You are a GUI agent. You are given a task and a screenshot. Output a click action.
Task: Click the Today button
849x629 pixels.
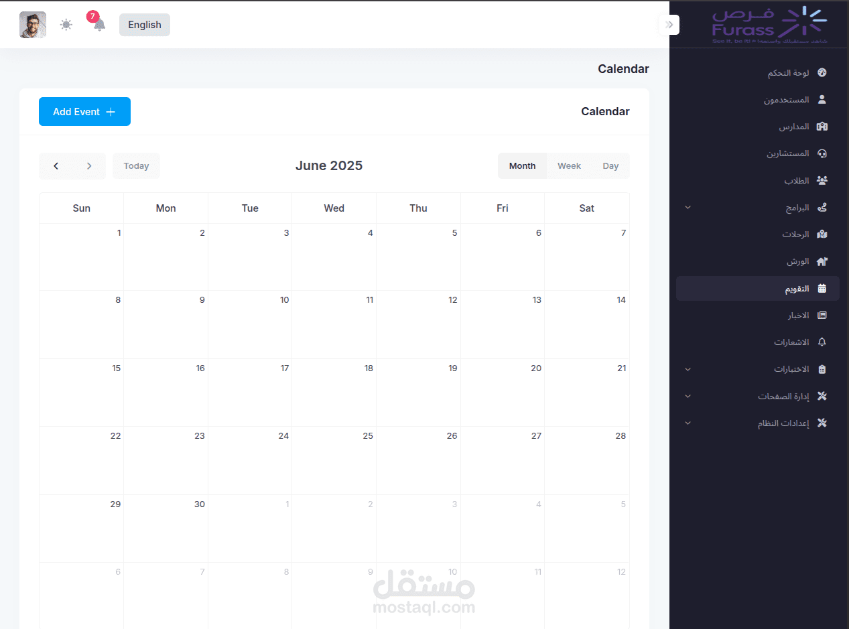pyautogui.click(x=136, y=166)
